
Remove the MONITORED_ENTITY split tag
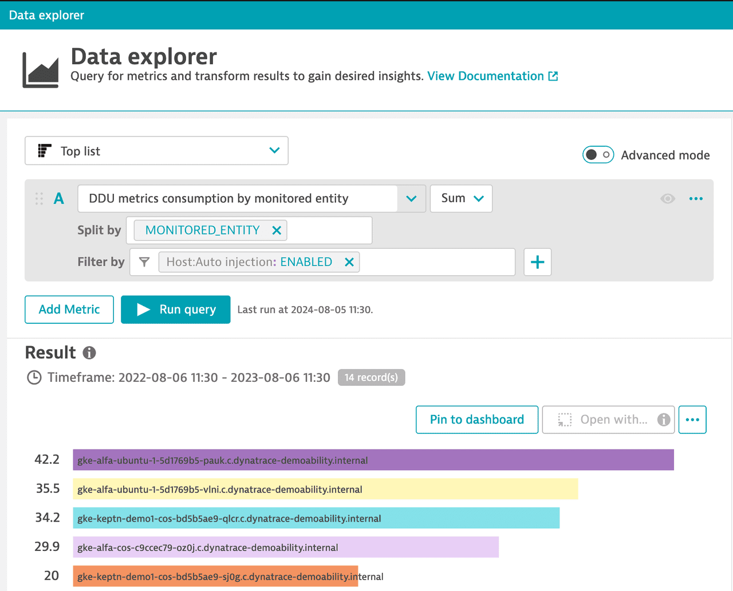tap(277, 230)
